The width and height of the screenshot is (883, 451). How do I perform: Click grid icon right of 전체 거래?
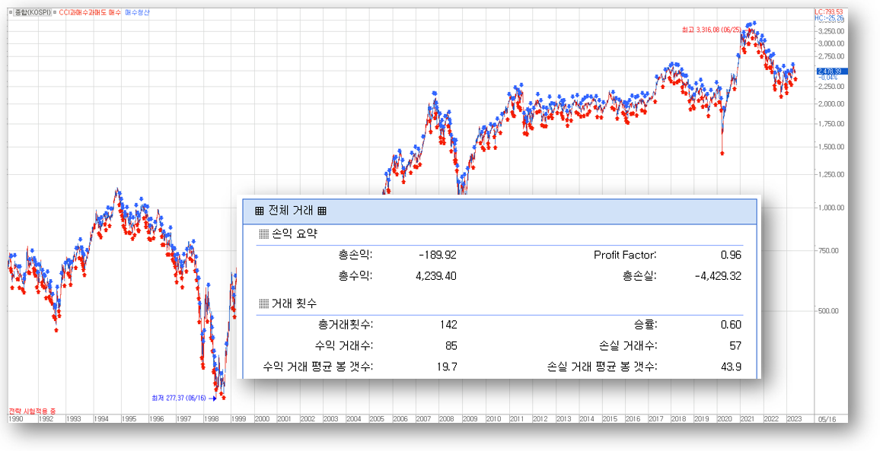(322, 211)
